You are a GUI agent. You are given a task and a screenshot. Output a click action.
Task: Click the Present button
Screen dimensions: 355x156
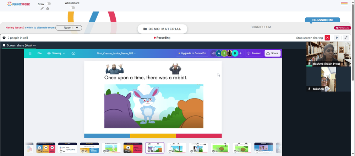click(253, 53)
